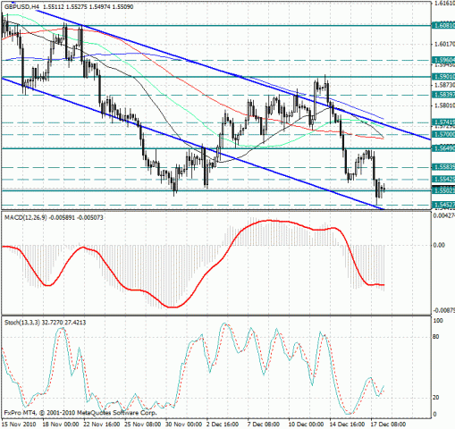
Task: Click the 15 Nov 2010 date label
Action: [19, 425]
